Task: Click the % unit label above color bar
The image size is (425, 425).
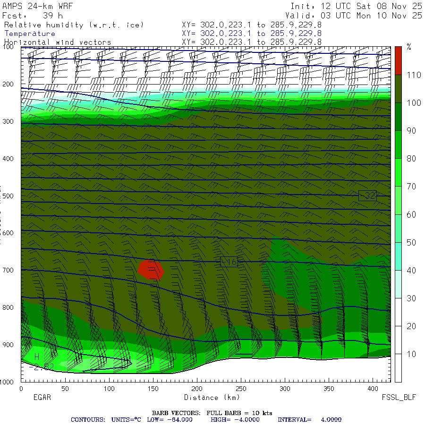Action: (x=409, y=47)
